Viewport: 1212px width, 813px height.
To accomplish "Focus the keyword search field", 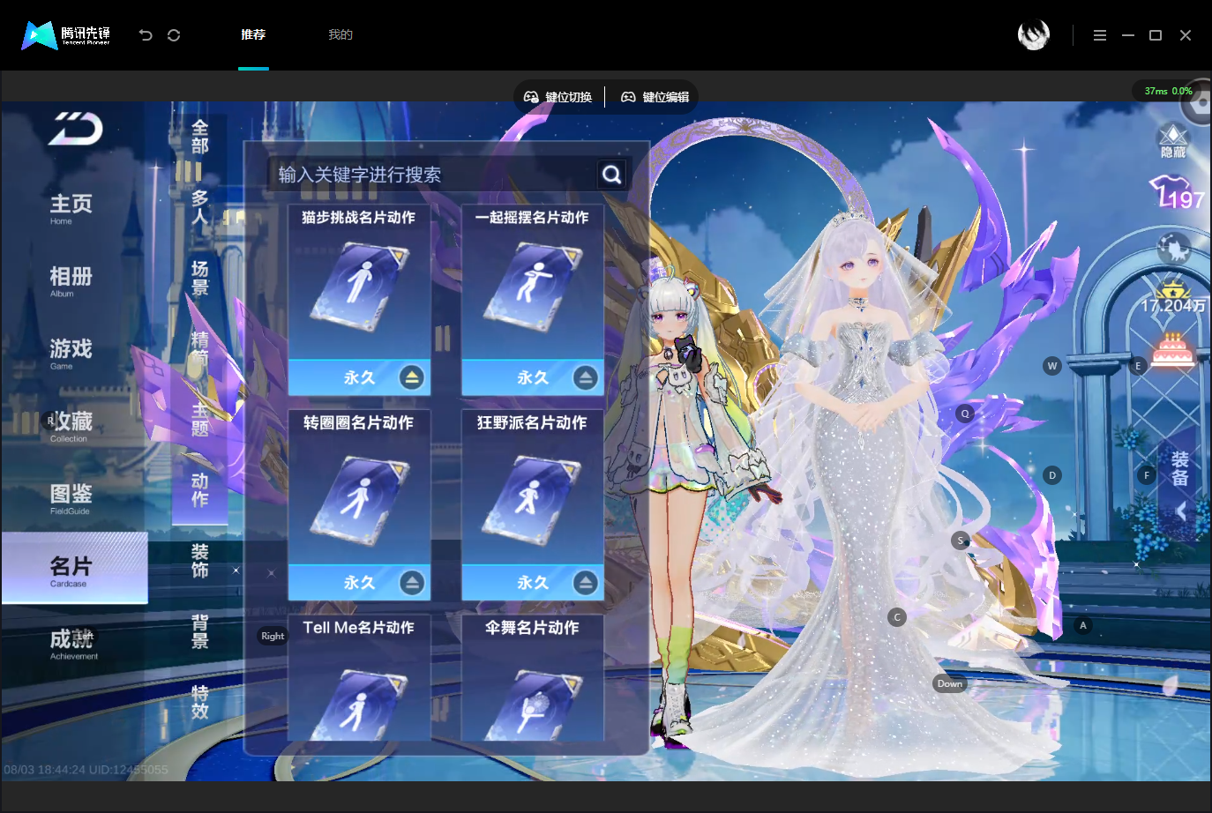I will click(x=434, y=175).
